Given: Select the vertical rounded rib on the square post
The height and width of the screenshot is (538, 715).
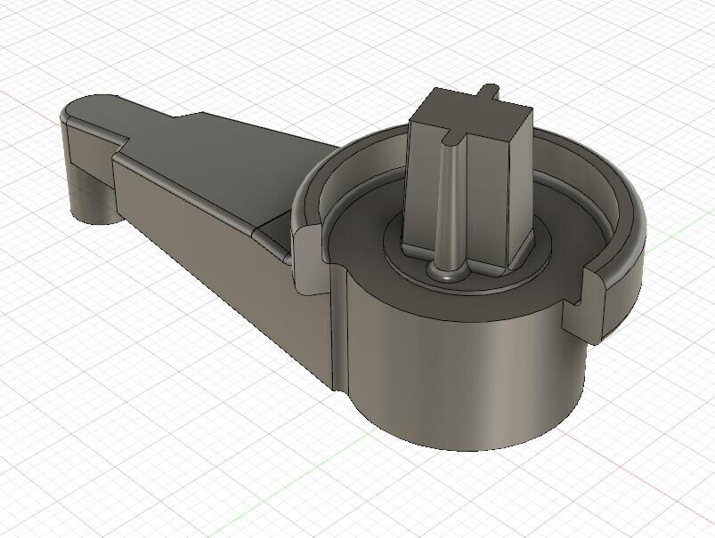Looking at the screenshot, I should 451,207.
